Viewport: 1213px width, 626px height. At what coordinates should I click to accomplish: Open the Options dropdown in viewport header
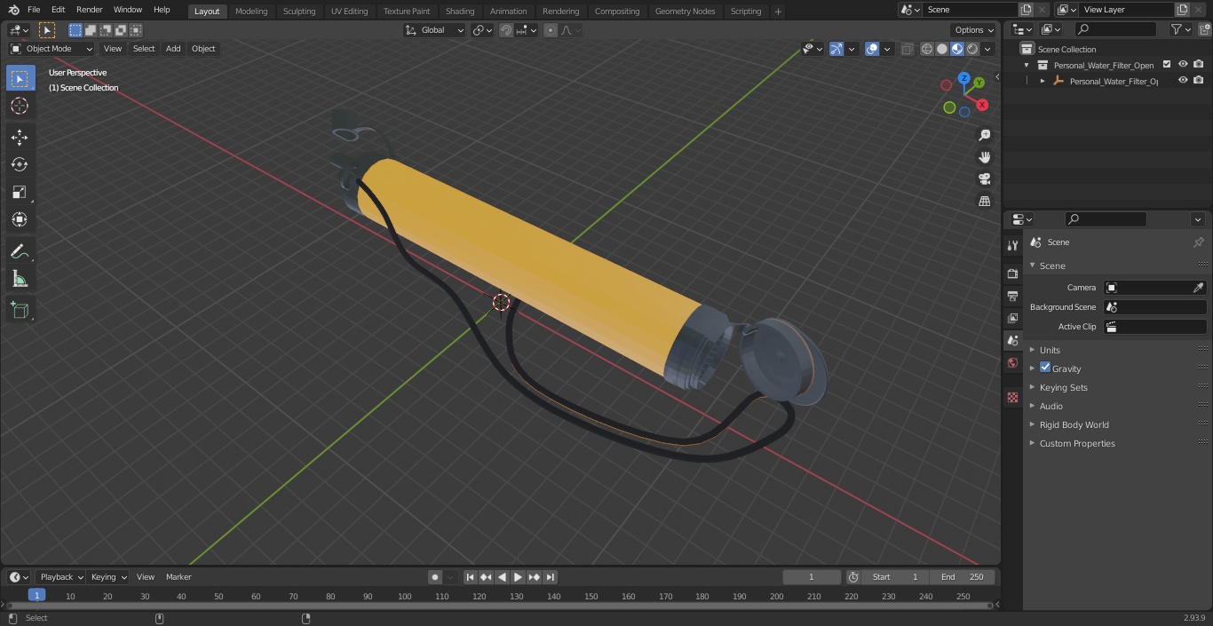(974, 30)
